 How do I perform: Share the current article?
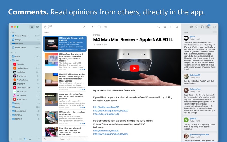171,27
